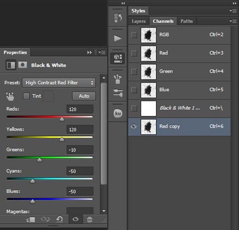Click the Tint color swatch
The image size is (239, 230).
(x=48, y=96)
